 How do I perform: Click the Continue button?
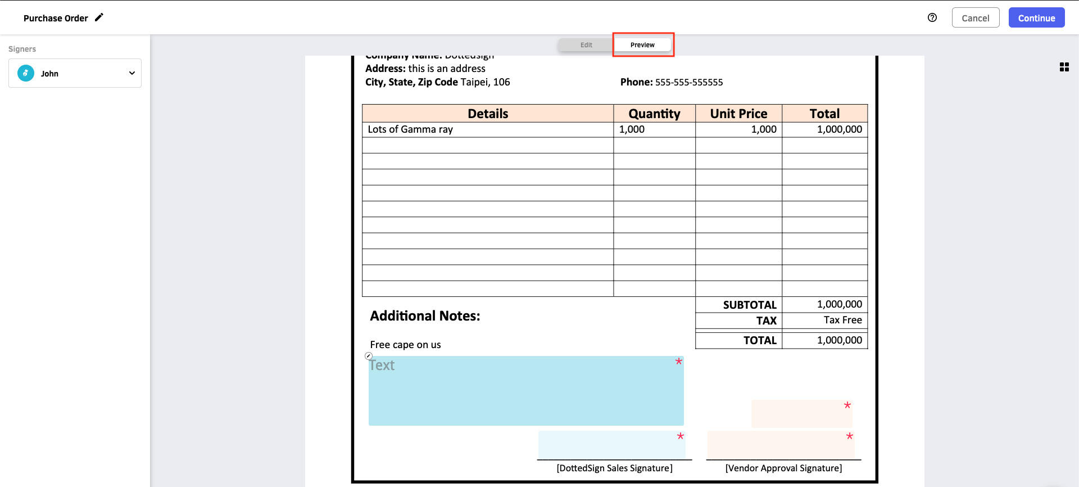coord(1036,18)
